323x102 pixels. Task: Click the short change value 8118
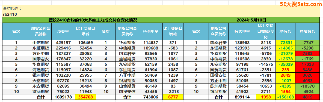point(266,43)
